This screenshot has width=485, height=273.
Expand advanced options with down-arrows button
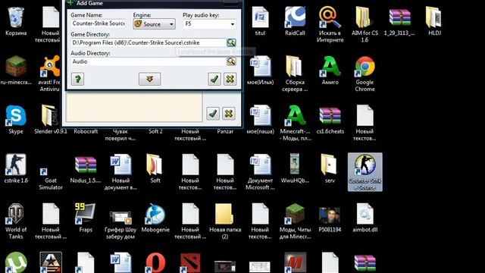pos(150,79)
